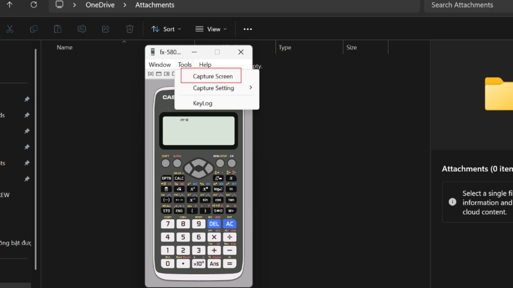Click the Up arrow navigation icon
513x288 pixels.
9,5
